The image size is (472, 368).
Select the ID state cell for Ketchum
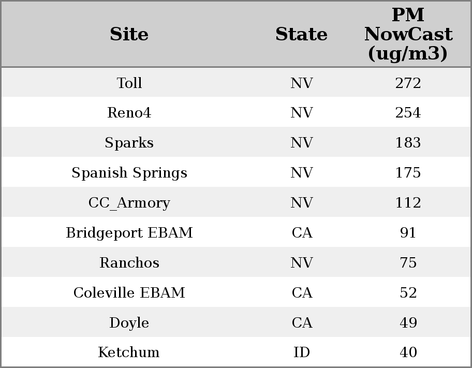coord(301,352)
